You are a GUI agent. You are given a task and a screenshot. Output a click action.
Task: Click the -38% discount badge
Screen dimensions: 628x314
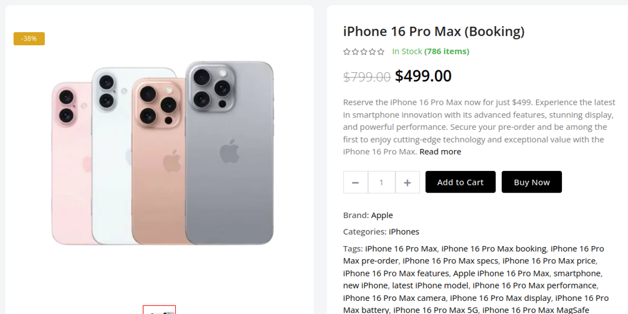click(29, 39)
